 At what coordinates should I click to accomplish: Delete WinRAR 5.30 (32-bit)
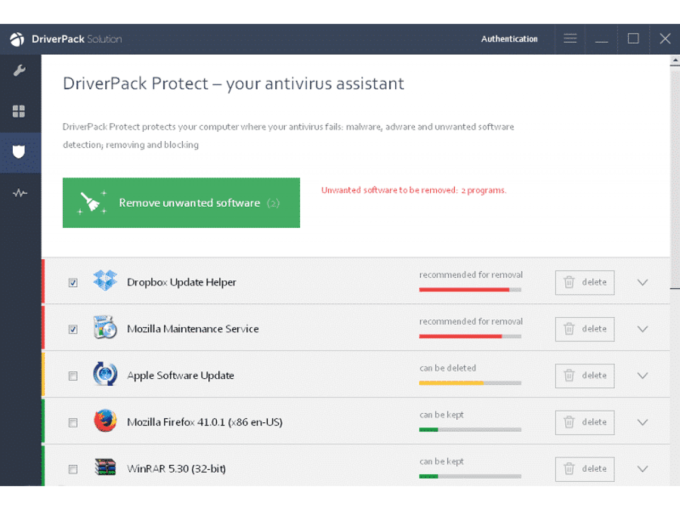pos(584,470)
